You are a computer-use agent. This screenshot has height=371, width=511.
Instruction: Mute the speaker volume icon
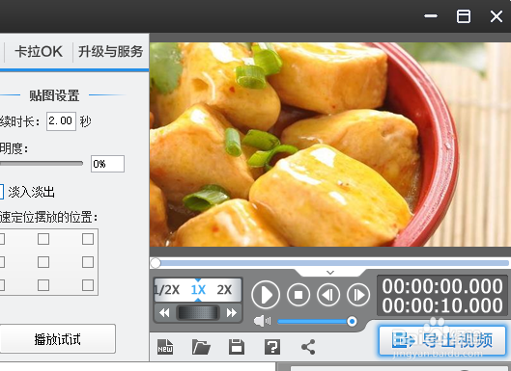[262, 321]
